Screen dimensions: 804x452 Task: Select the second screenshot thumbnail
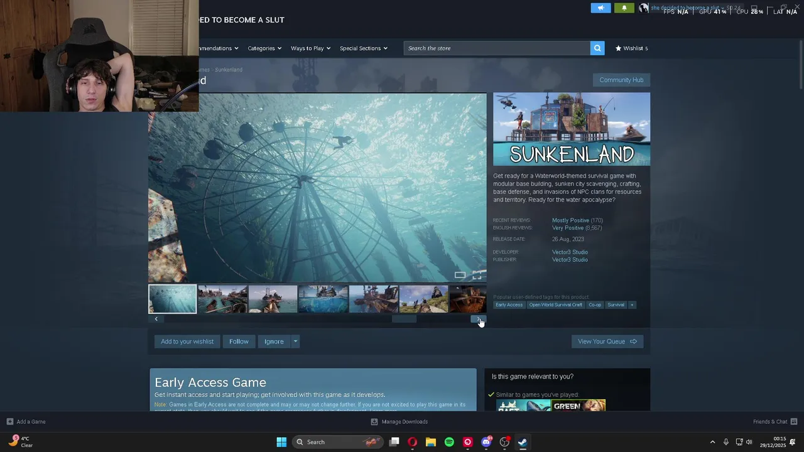222,299
